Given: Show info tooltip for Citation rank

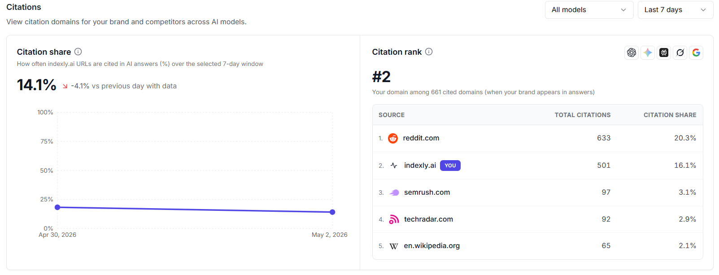Looking at the screenshot, I should click(x=429, y=52).
